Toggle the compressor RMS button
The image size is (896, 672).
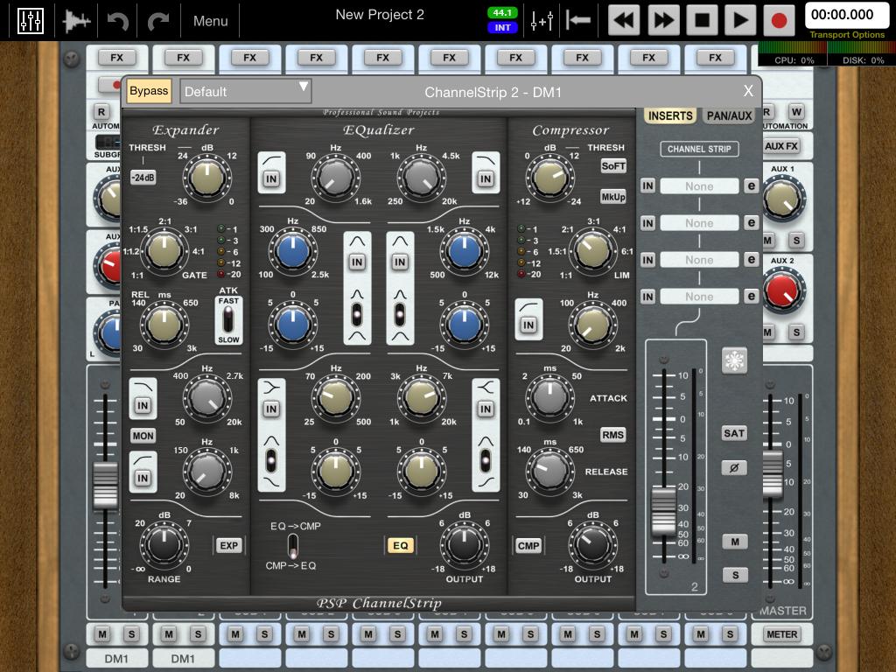point(613,435)
